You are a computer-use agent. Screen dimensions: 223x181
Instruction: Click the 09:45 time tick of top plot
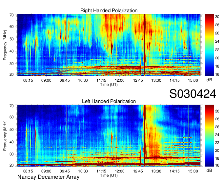[x=65, y=80]
